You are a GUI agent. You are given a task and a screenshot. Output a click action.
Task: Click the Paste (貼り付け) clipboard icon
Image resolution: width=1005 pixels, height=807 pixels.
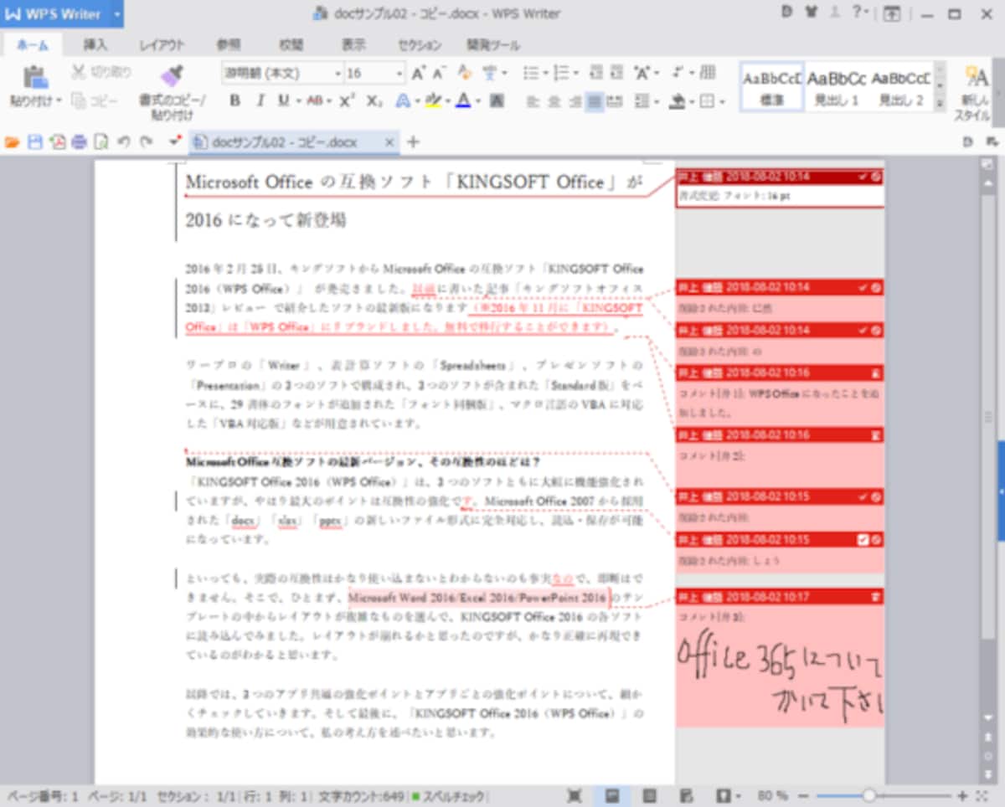click(x=34, y=77)
